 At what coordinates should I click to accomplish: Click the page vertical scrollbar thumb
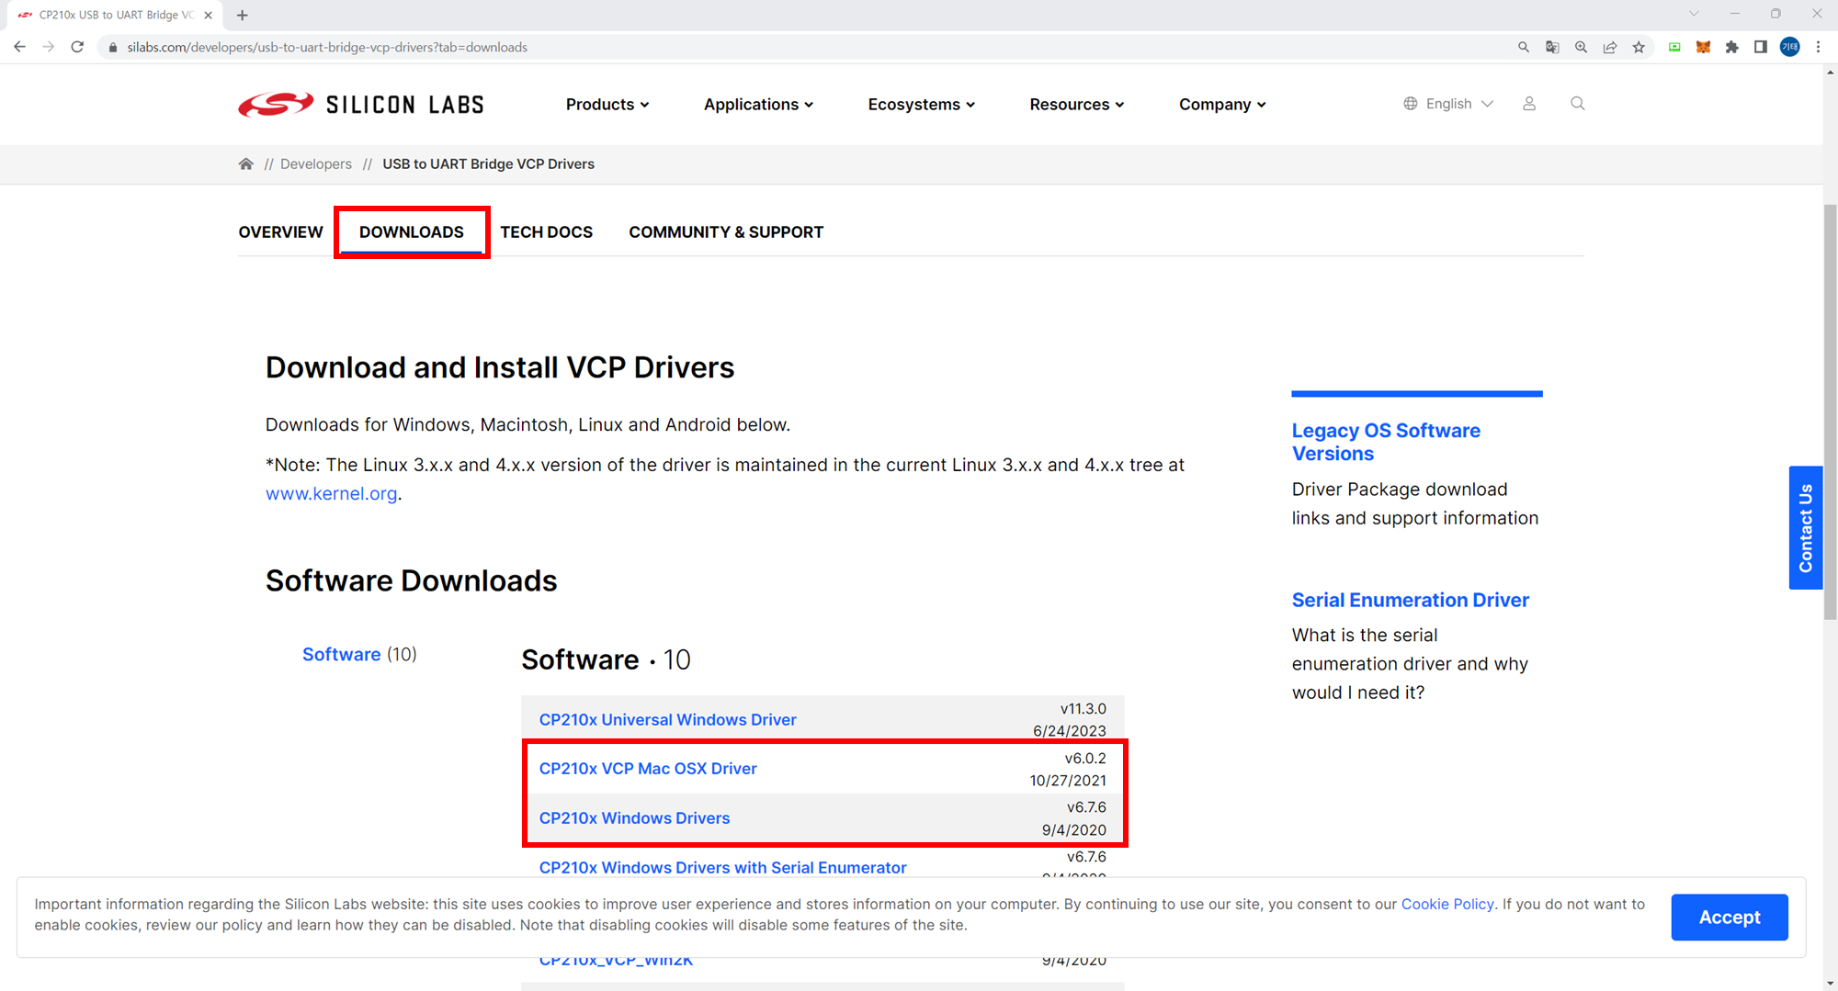(1830, 411)
